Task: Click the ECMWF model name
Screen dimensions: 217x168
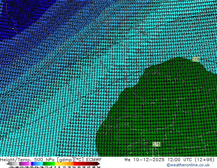Action: (94, 160)
